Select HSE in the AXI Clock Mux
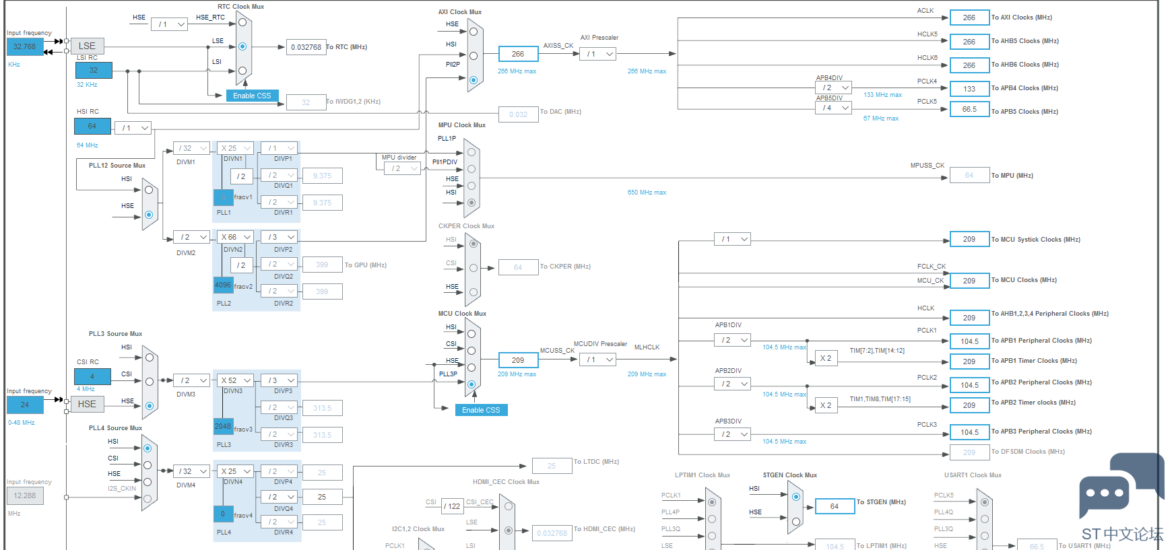The width and height of the screenshot is (1172, 550). (x=474, y=32)
